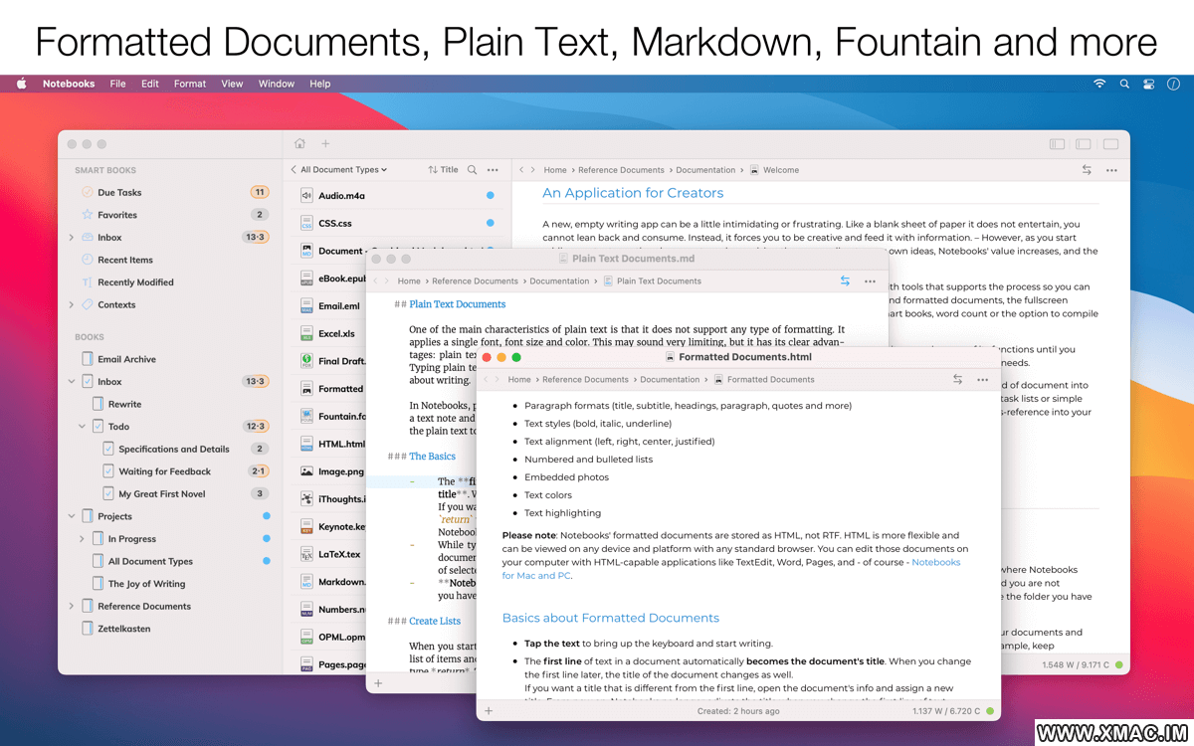Toggle the My Great First Novel checkbox
The height and width of the screenshot is (746, 1194).
point(108,493)
